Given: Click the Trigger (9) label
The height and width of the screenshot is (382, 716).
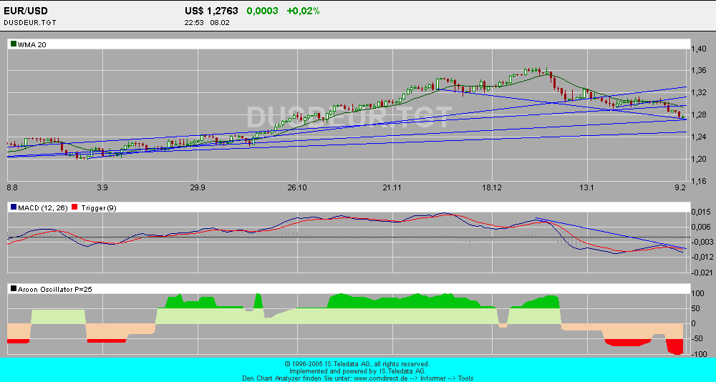Looking at the screenshot, I should pyautogui.click(x=99, y=208).
